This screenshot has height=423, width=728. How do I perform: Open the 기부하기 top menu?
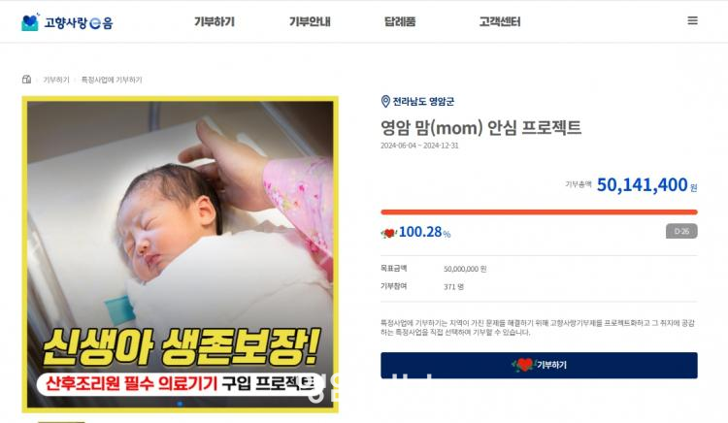tap(215, 21)
